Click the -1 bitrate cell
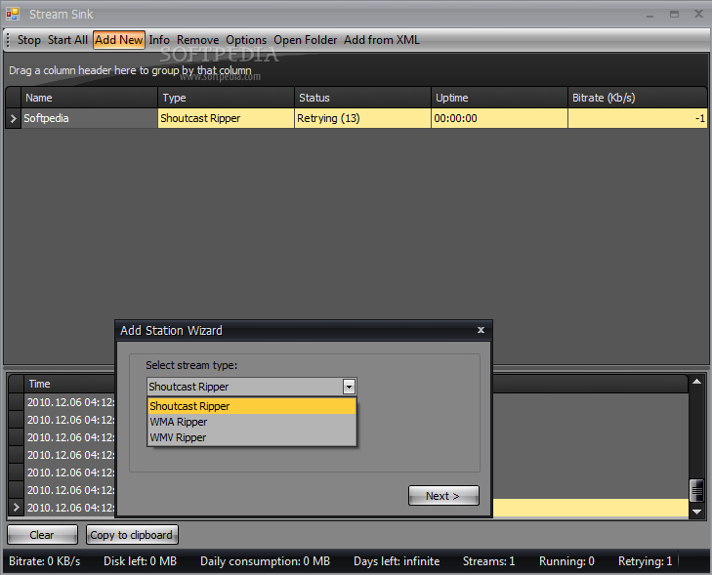This screenshot has height=575, width=712. coord(638,118)
